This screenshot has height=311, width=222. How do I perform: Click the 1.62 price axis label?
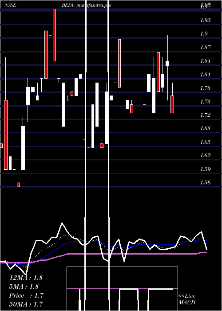click(206, 155)
